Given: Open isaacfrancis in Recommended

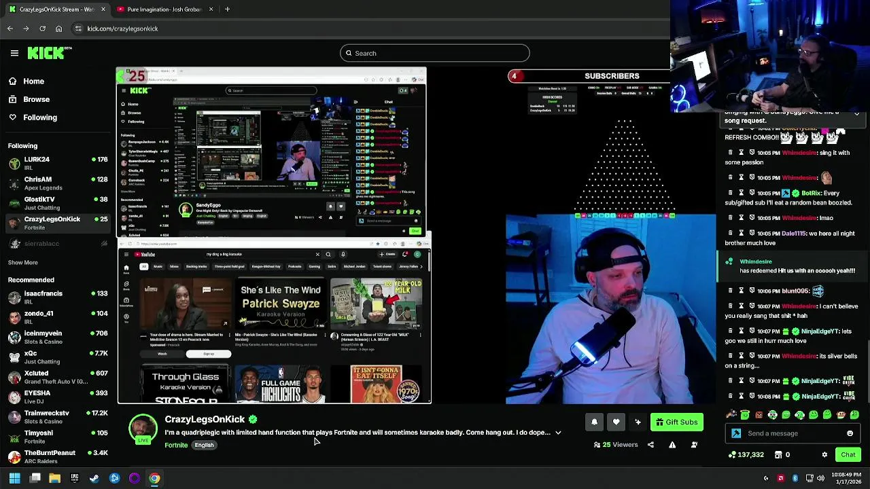Looking at the screenshot, I should pyautogui.click(x=57, y=297).
